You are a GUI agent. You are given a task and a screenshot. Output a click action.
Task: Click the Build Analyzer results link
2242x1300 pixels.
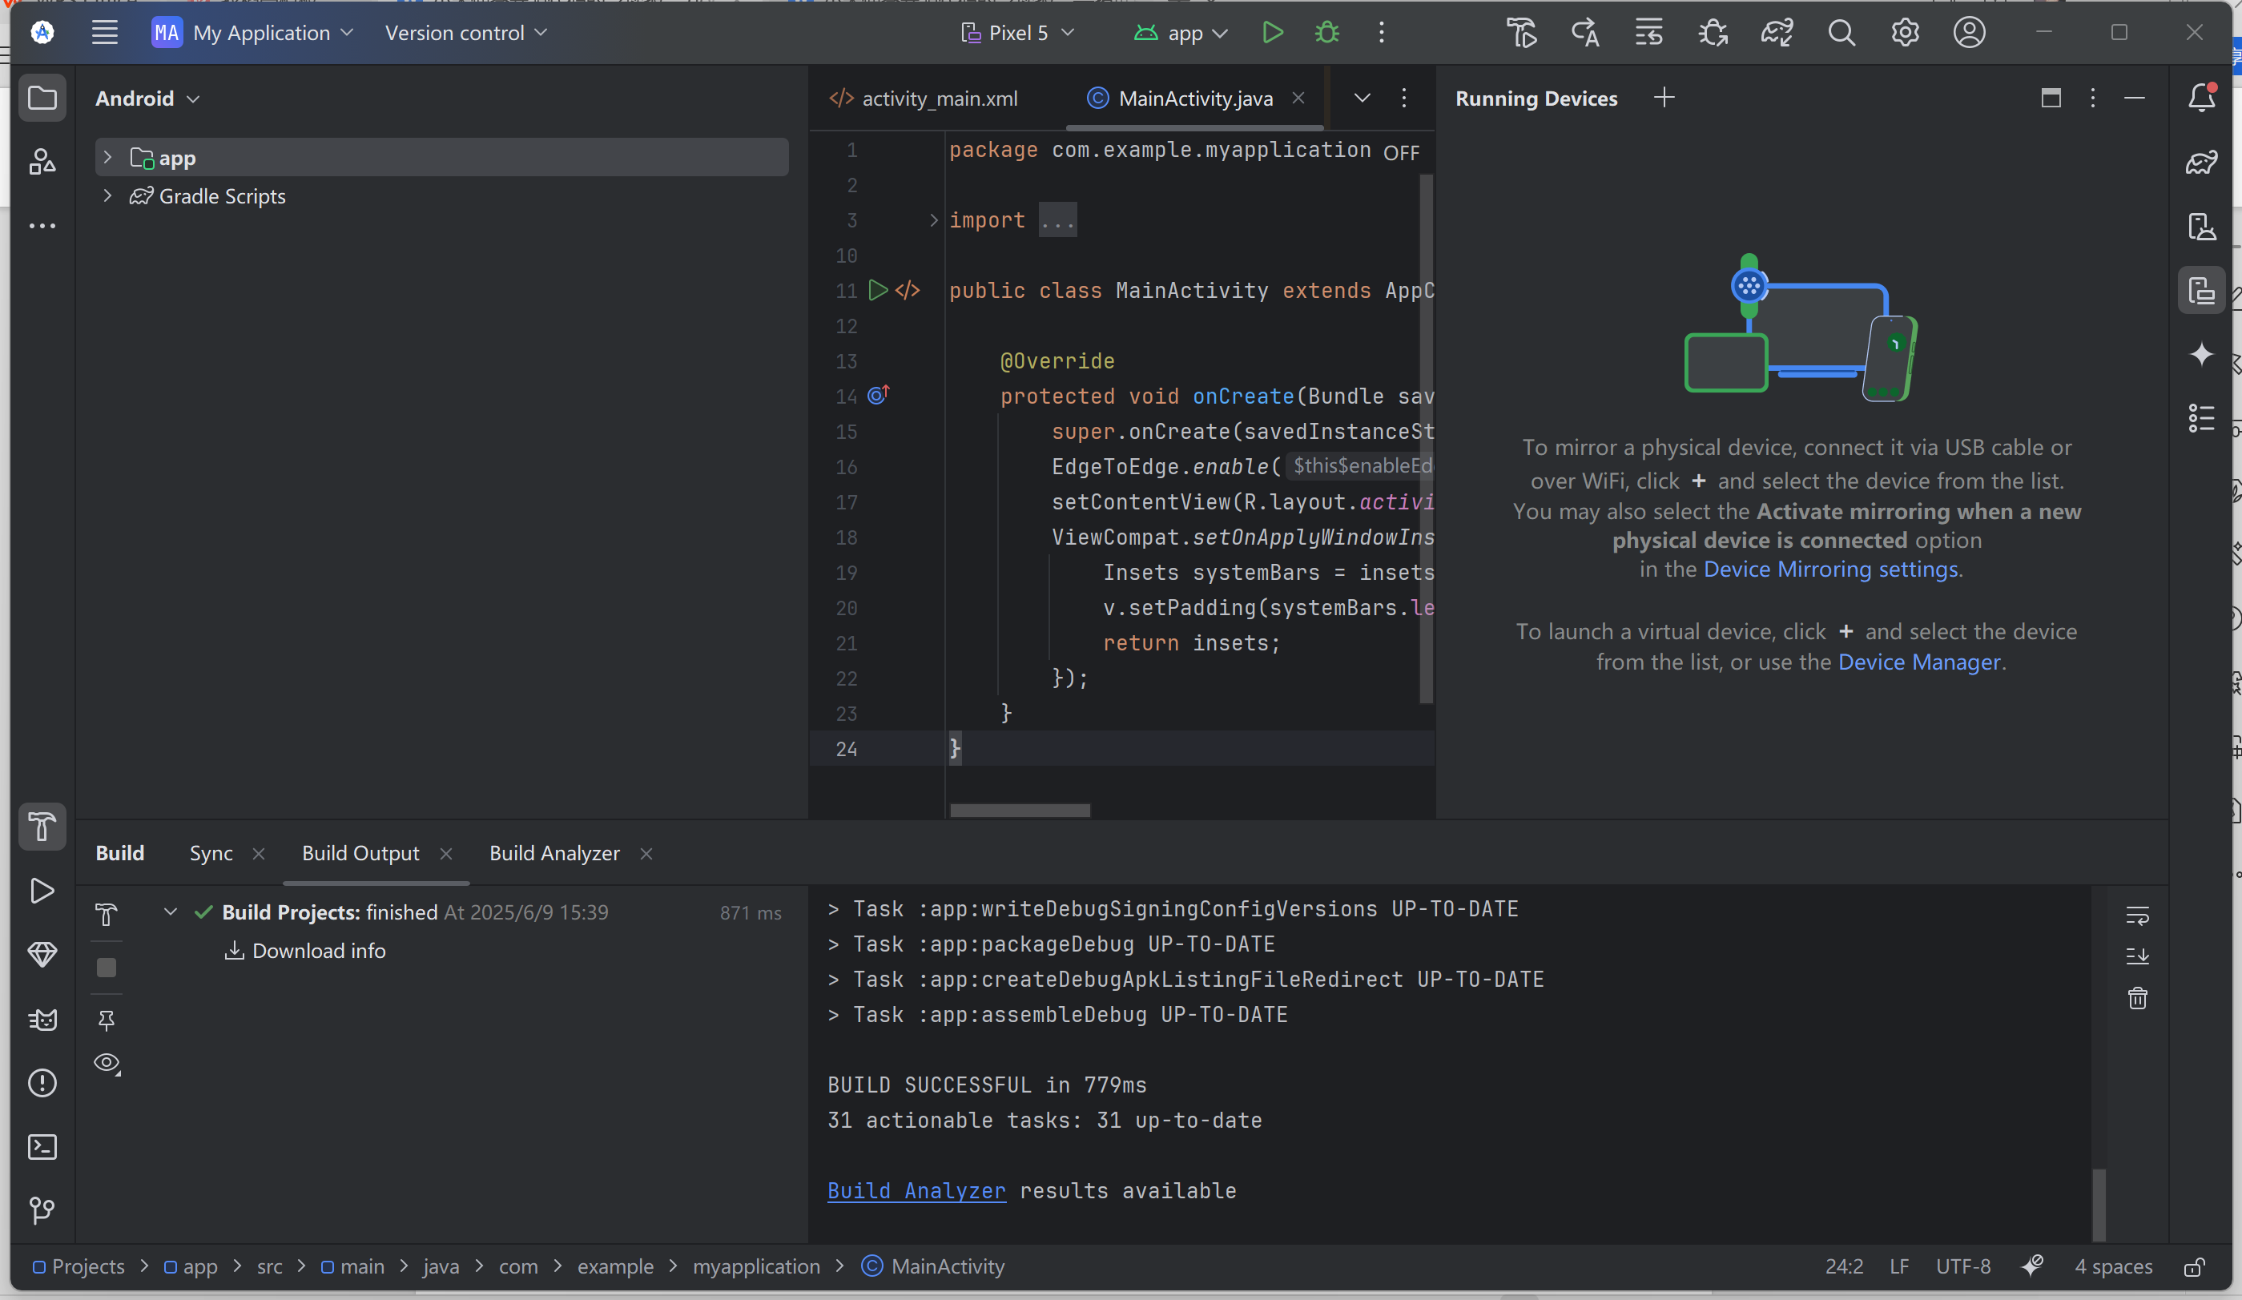(x=916, y=1190)
